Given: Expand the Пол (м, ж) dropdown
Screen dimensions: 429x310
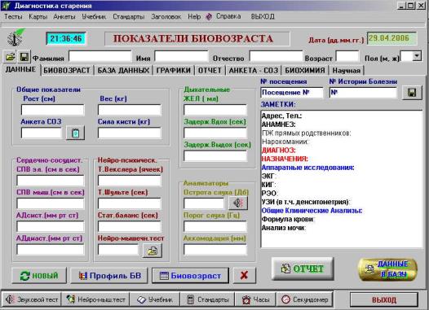Looking at the screenshot, I should point(417,56).
